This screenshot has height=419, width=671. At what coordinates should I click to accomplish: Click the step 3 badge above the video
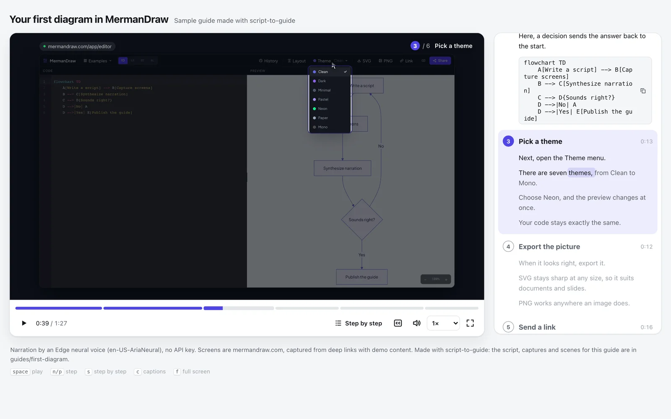[415, 46]
